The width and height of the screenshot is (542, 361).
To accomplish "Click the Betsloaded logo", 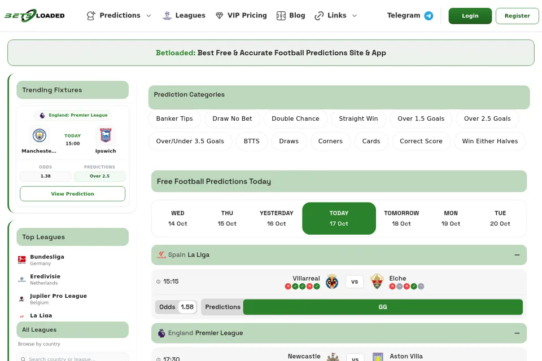I will (x=34, y=16).
